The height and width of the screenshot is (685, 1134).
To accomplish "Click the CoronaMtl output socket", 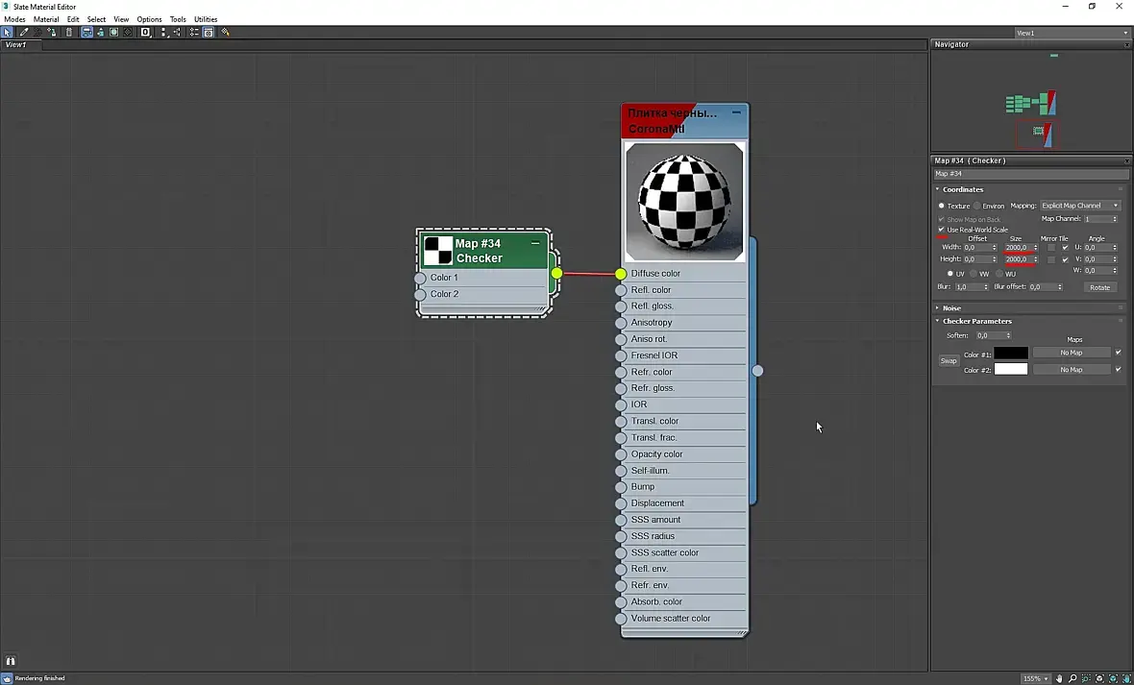I will [x=757, y=370].
